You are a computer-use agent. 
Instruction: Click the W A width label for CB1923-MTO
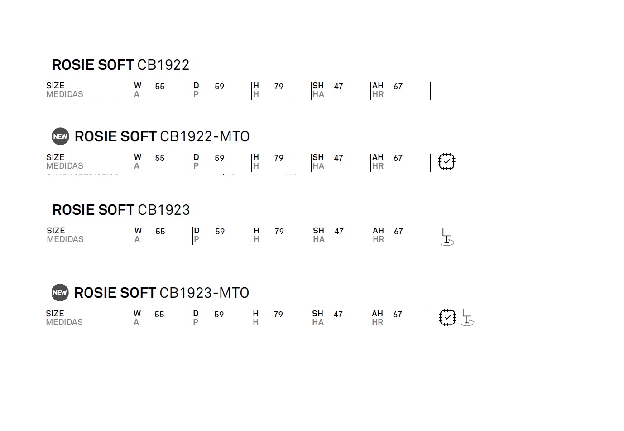(x=137, y=318)
